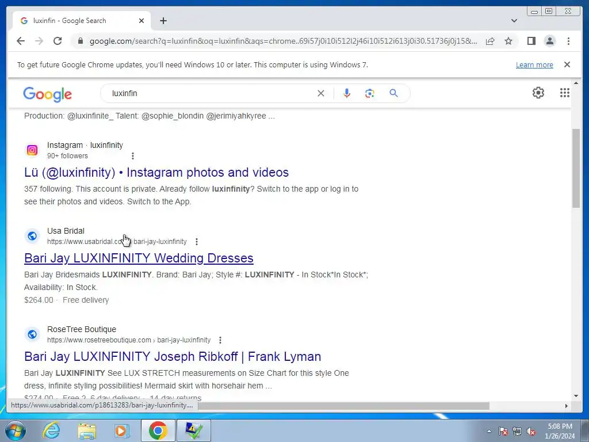Viewport: 589px width, 442px height.
Task: Click the '90+ followers' text
Action: pyautogui.click(x=67, y=155)
